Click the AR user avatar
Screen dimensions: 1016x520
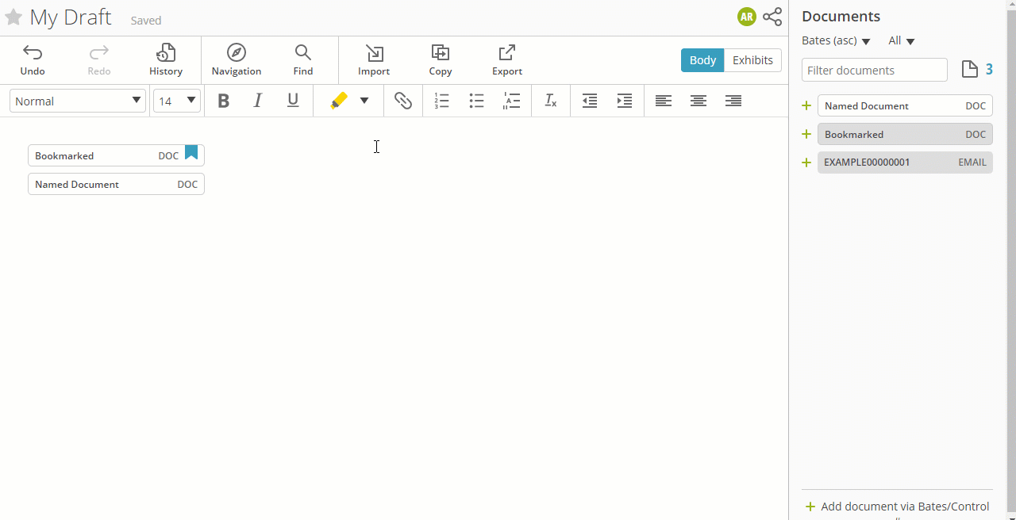tap(746, 17)
